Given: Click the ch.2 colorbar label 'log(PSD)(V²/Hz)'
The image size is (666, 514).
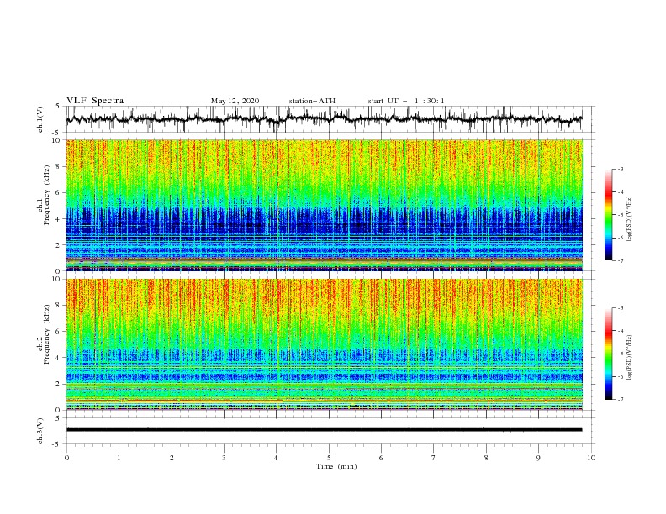Looking at the screenshot, I should pos(630,358).
